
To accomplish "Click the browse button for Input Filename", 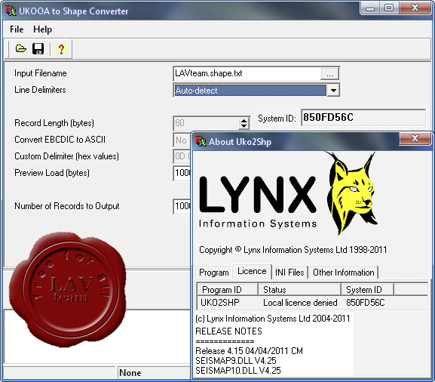I will (329, 74).
